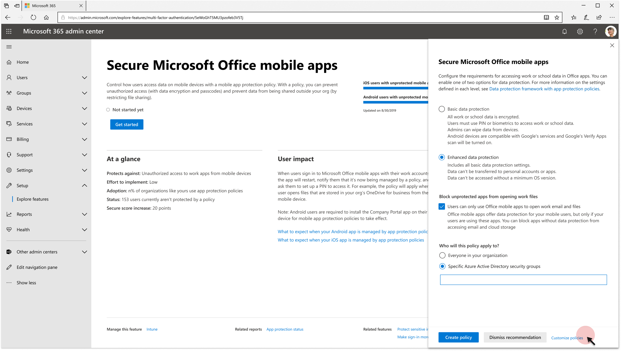Select the Home icon in the sidebar
Viewport: 621px width, 351px height.
point(10,62)
